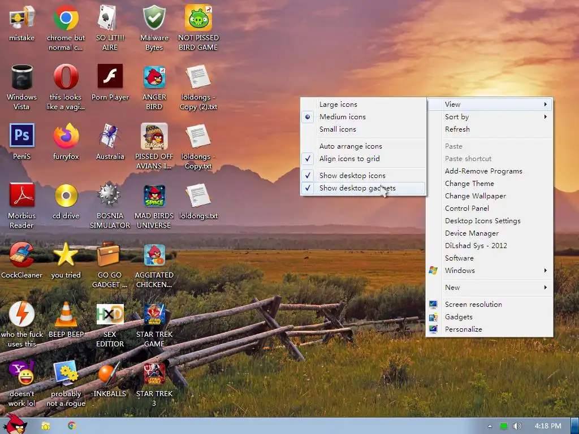Open Gadgets from context menu

[490, 316]
